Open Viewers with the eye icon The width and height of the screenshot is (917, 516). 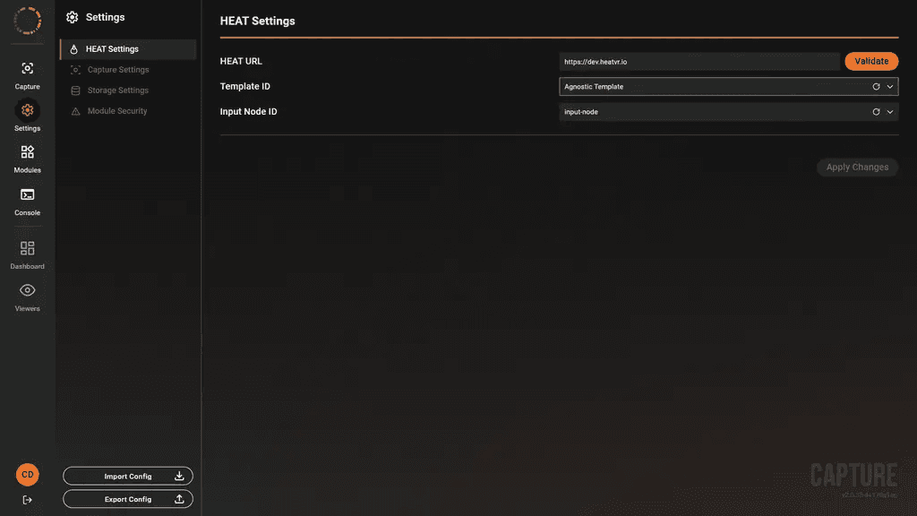click(27, 297)
